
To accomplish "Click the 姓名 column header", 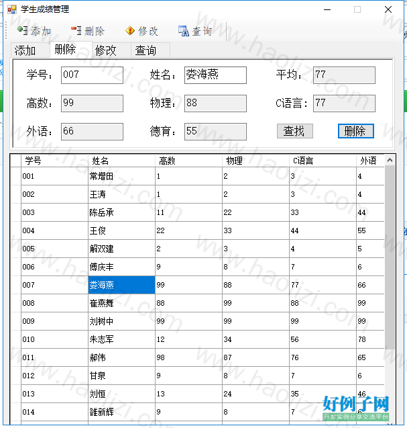I will (121, 161).
